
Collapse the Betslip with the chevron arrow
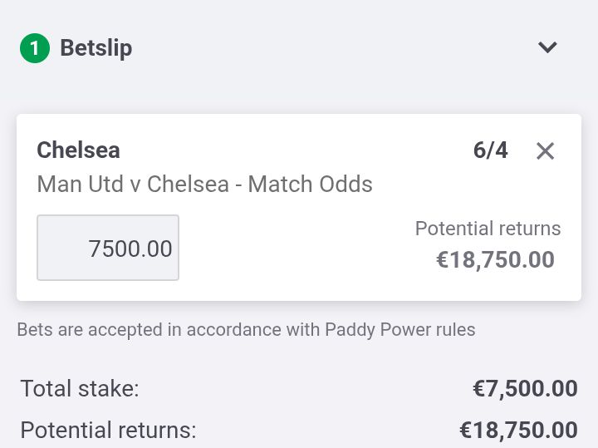[x=547, y=47]
